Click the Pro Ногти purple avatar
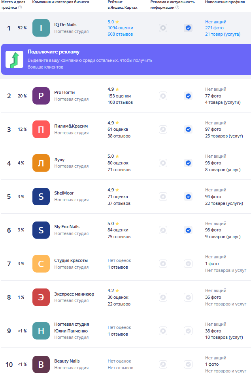This screenshot has height=380, width=251. point(41,96)
